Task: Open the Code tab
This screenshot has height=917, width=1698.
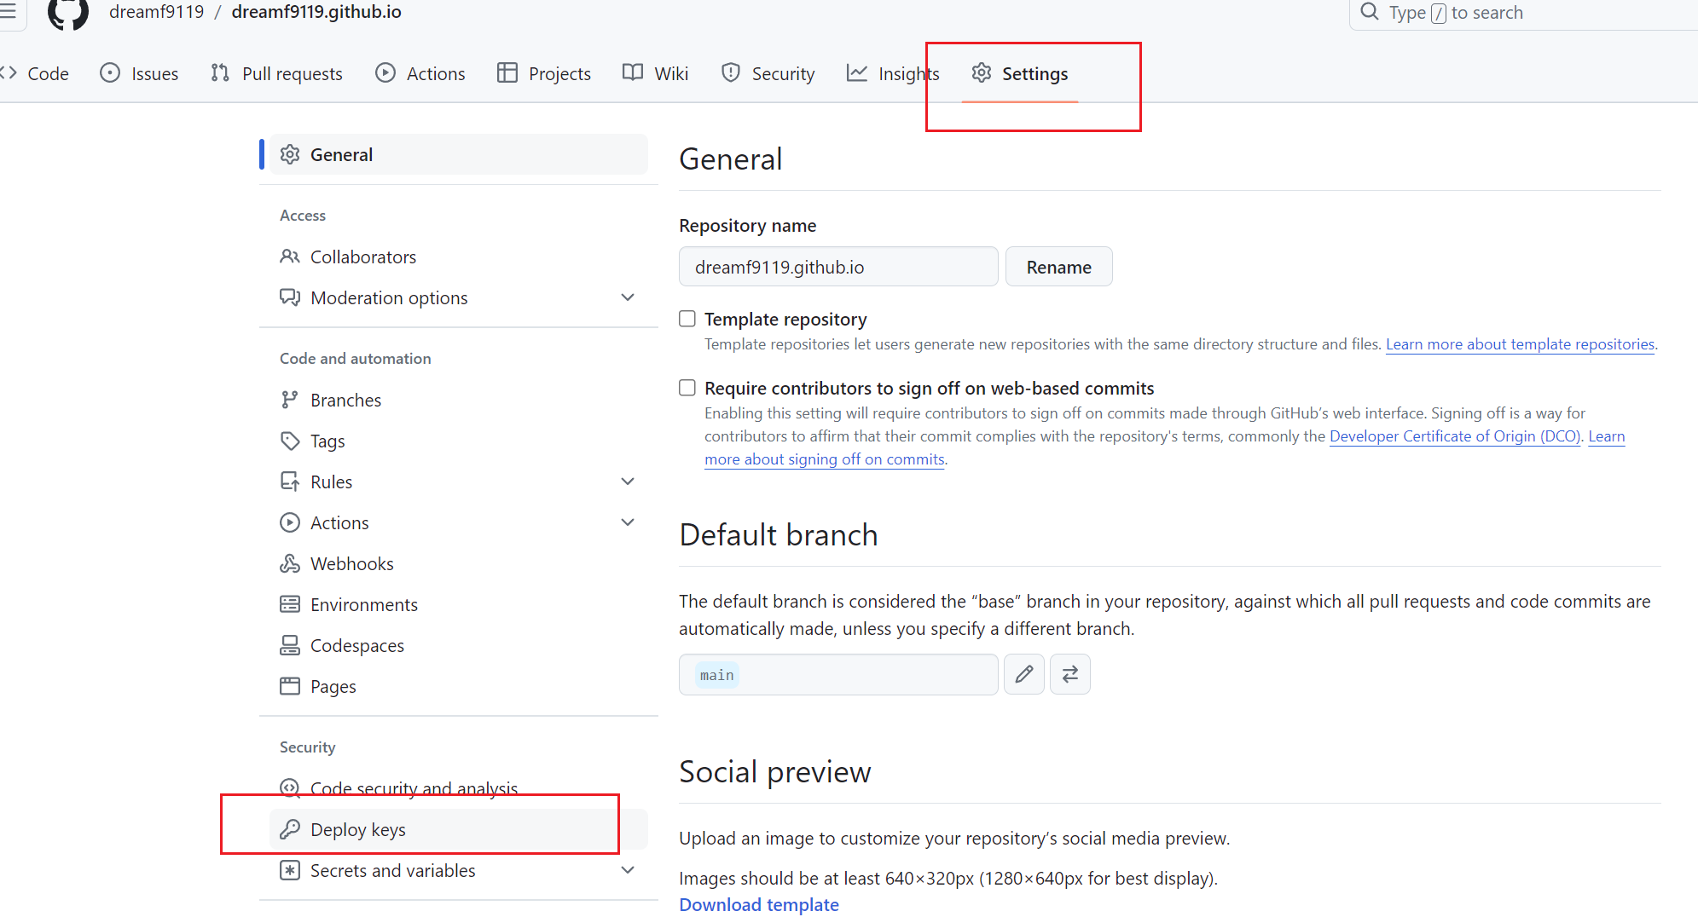Action: point(36,73)
